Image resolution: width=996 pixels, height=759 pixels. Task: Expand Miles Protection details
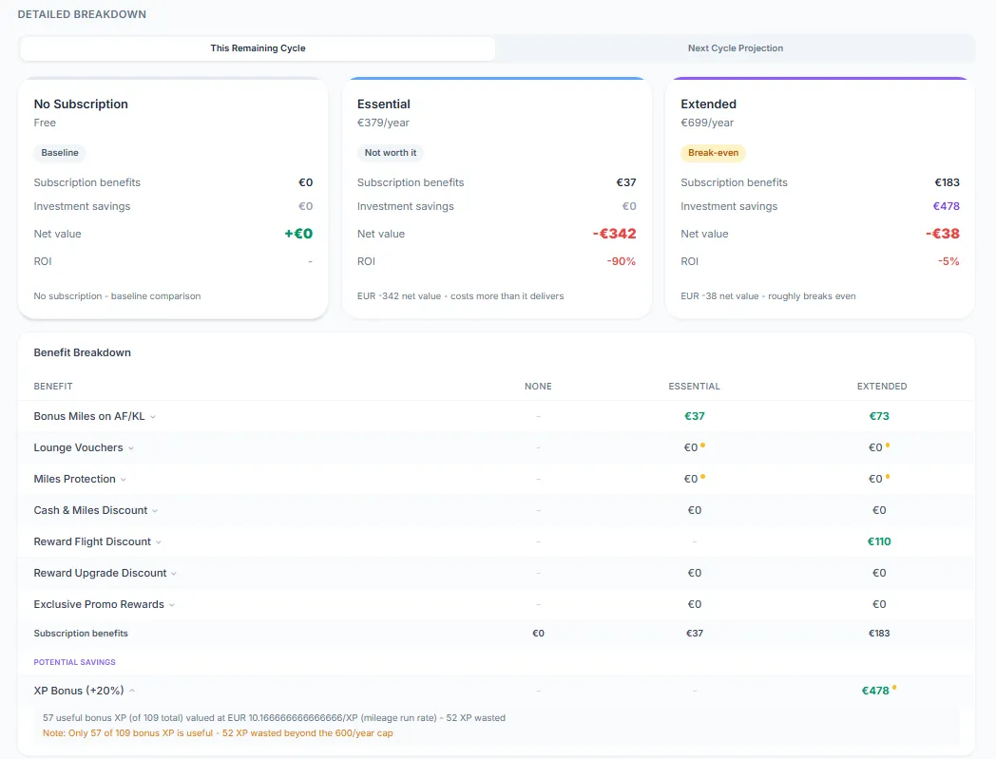pyautogui.click(x=122, y=479)
